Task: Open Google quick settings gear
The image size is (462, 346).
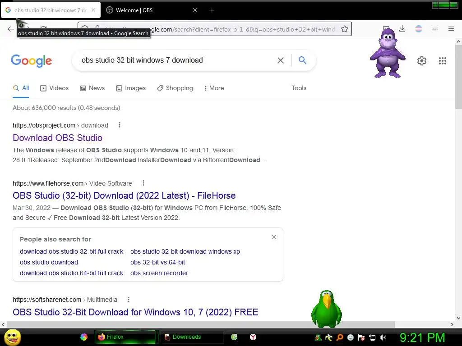Action: (x=422, y=61)
